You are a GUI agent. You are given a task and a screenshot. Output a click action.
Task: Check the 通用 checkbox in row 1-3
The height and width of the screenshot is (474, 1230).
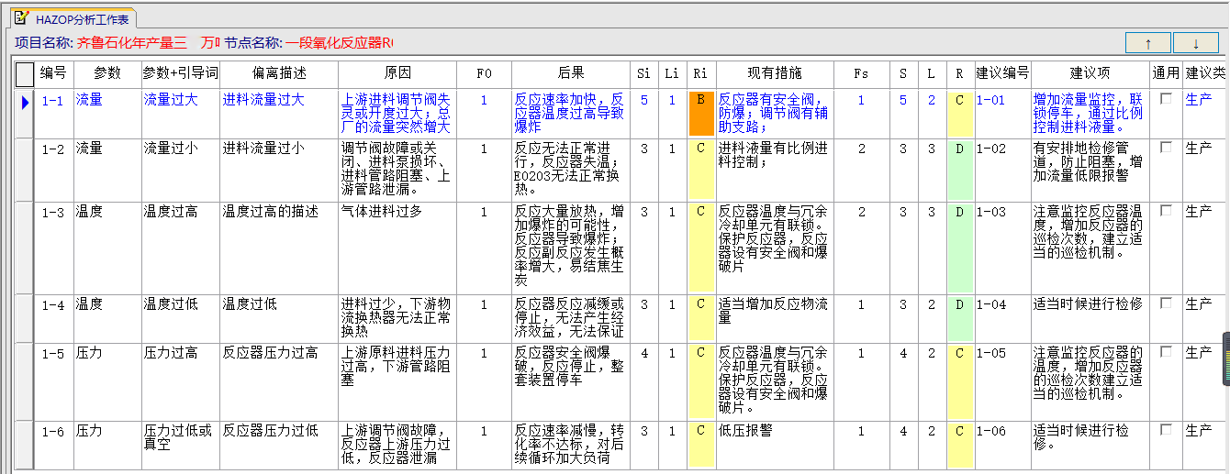click(1167, 210)
